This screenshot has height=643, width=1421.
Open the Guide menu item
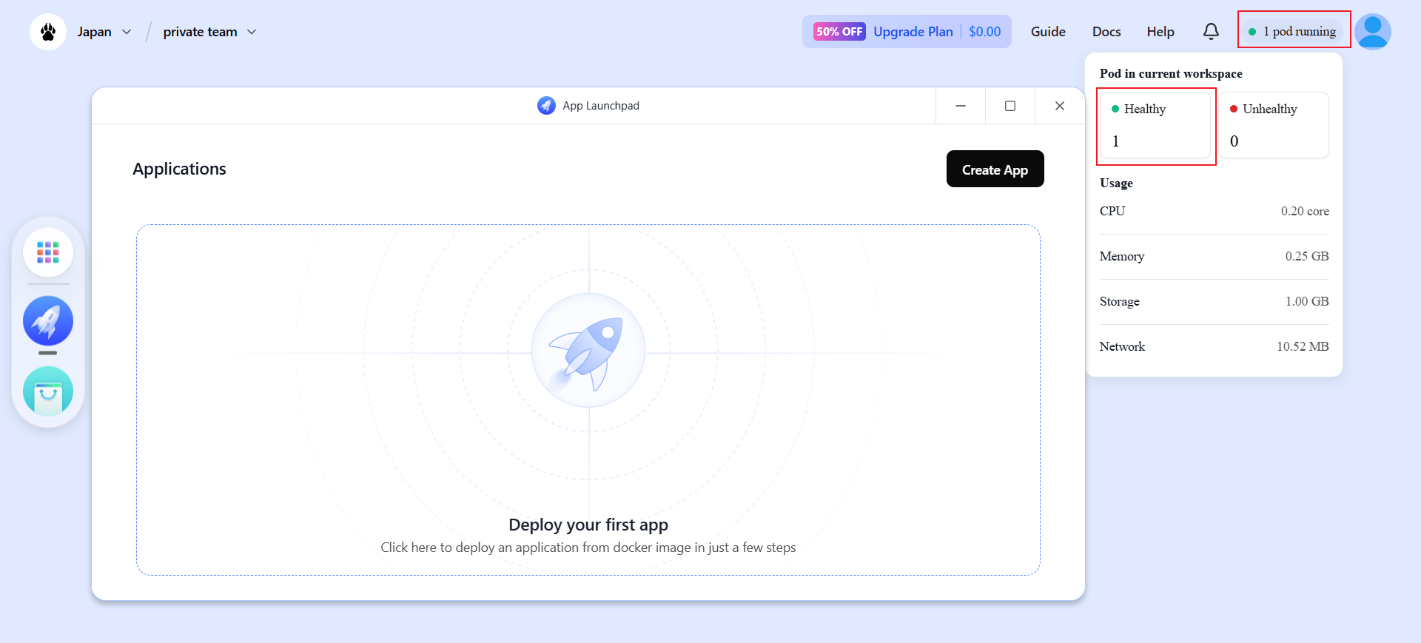click(1048, 32)
